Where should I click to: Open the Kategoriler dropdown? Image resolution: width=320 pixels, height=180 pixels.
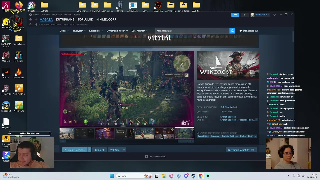(96, 31)
